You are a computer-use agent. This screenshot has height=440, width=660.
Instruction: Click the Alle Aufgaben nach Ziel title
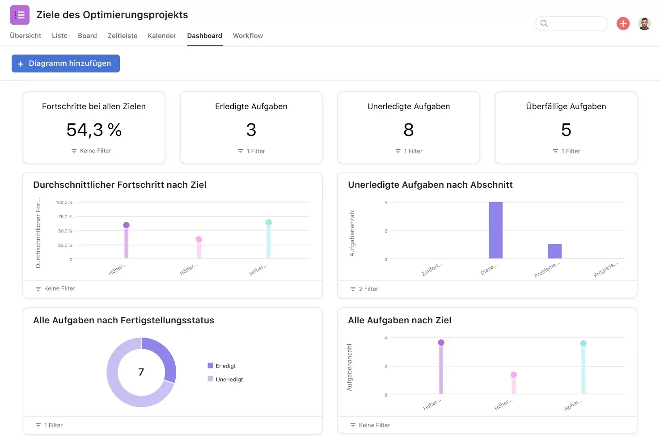(400, 321)
